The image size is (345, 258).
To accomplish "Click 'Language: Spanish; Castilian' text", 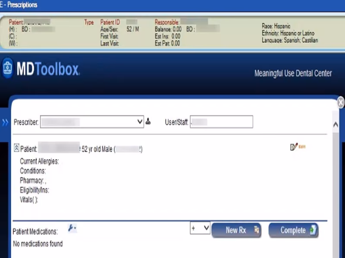I will pos(290,40).
